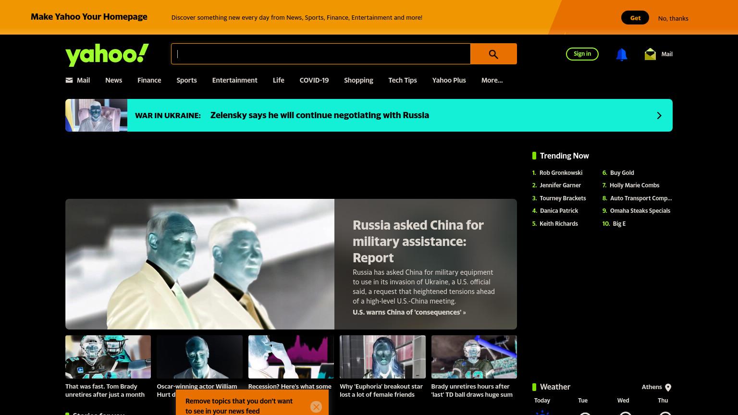This screenshot has height=415, width=738.
Task: Click the Trending Now heading
Action: click(x=564, y=156)
